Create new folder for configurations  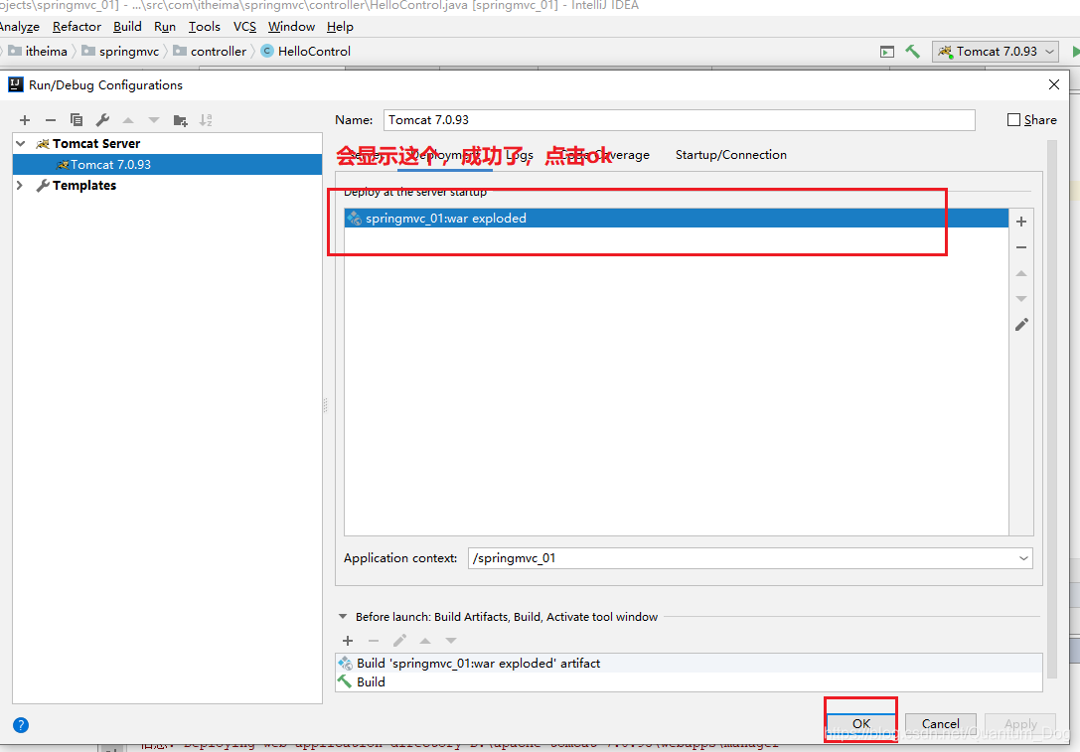[x=181, y=120]
